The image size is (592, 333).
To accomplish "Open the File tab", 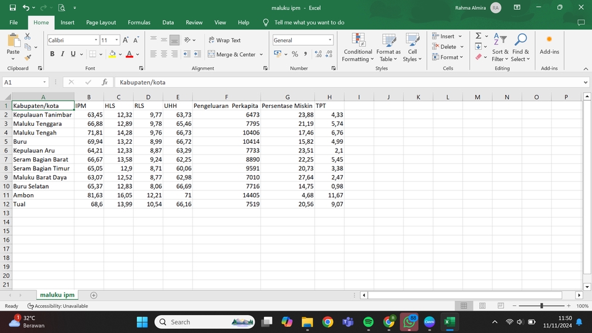I will click(x=14, y=23).
